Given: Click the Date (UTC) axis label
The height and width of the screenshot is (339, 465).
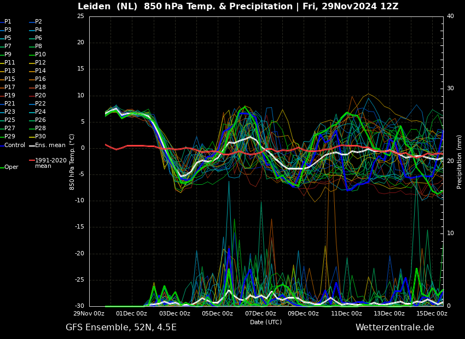Looking at the screenshot, I should pos(266,323).
